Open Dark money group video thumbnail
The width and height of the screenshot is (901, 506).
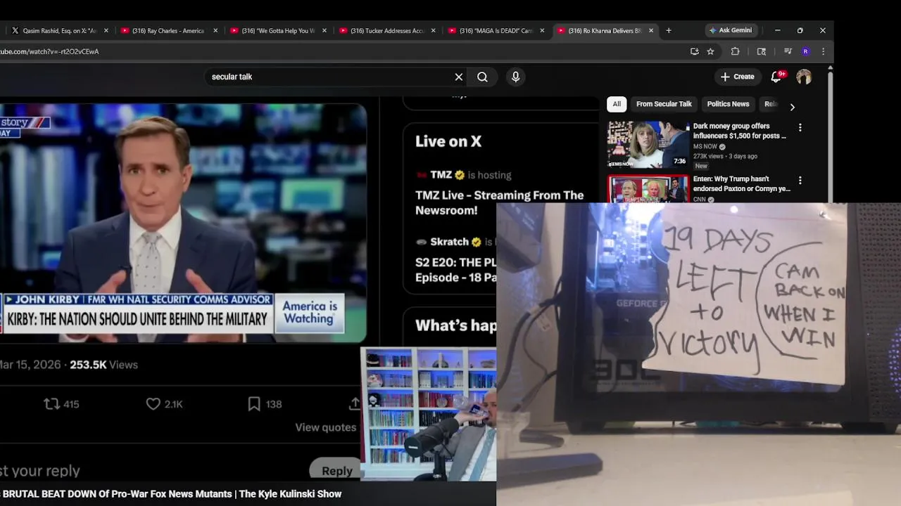point(648,144)
